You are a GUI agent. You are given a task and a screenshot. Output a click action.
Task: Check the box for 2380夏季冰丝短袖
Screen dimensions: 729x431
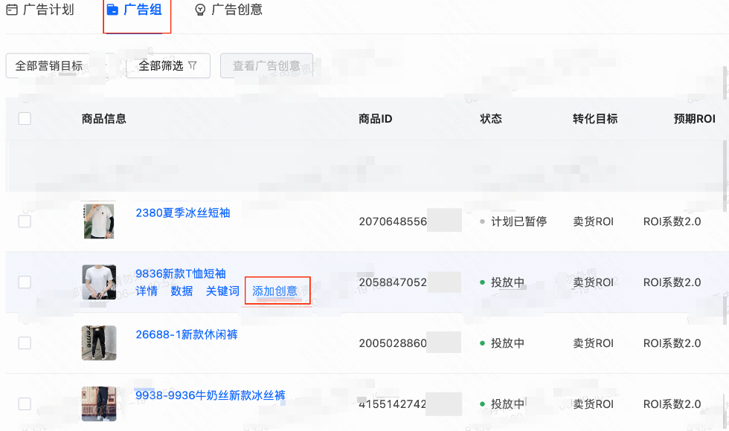[25, 221]
